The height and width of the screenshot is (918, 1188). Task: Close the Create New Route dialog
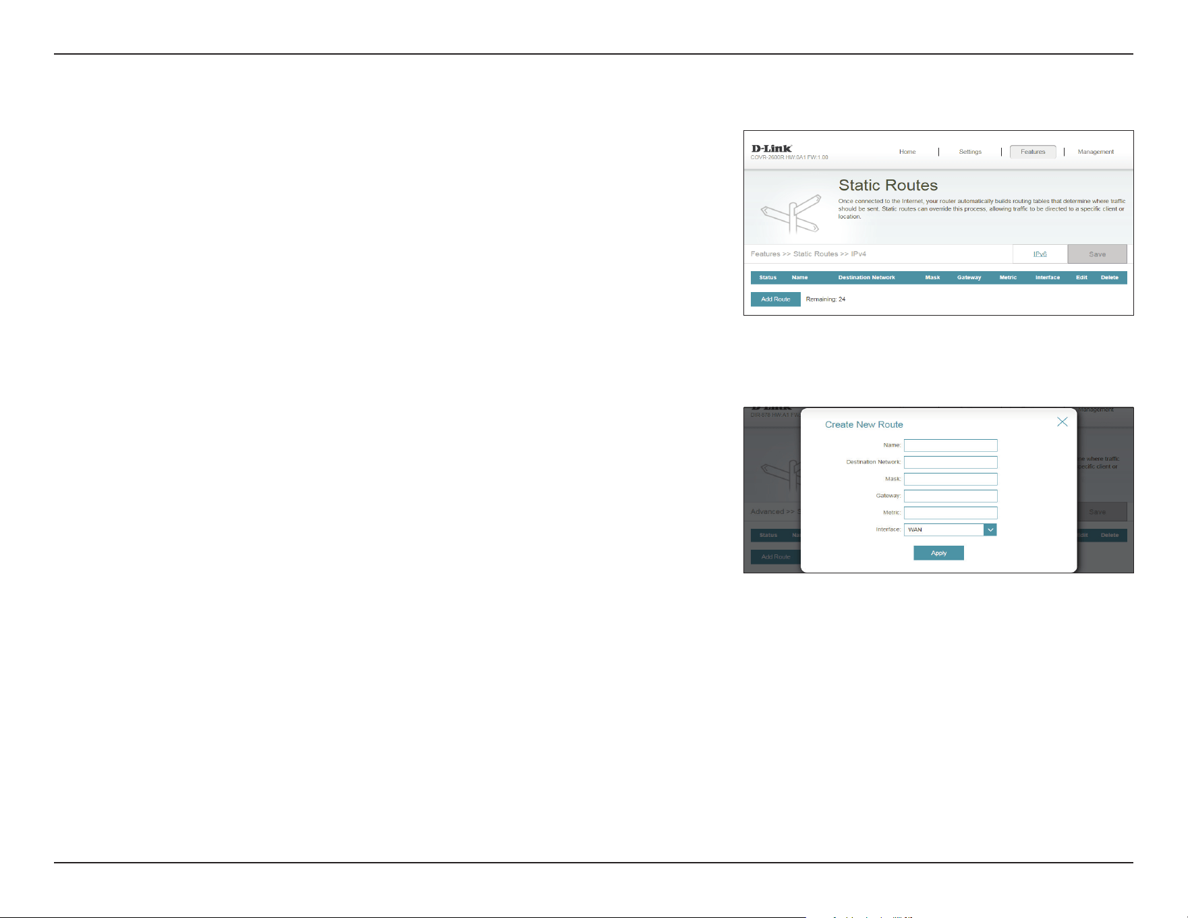1062,422
